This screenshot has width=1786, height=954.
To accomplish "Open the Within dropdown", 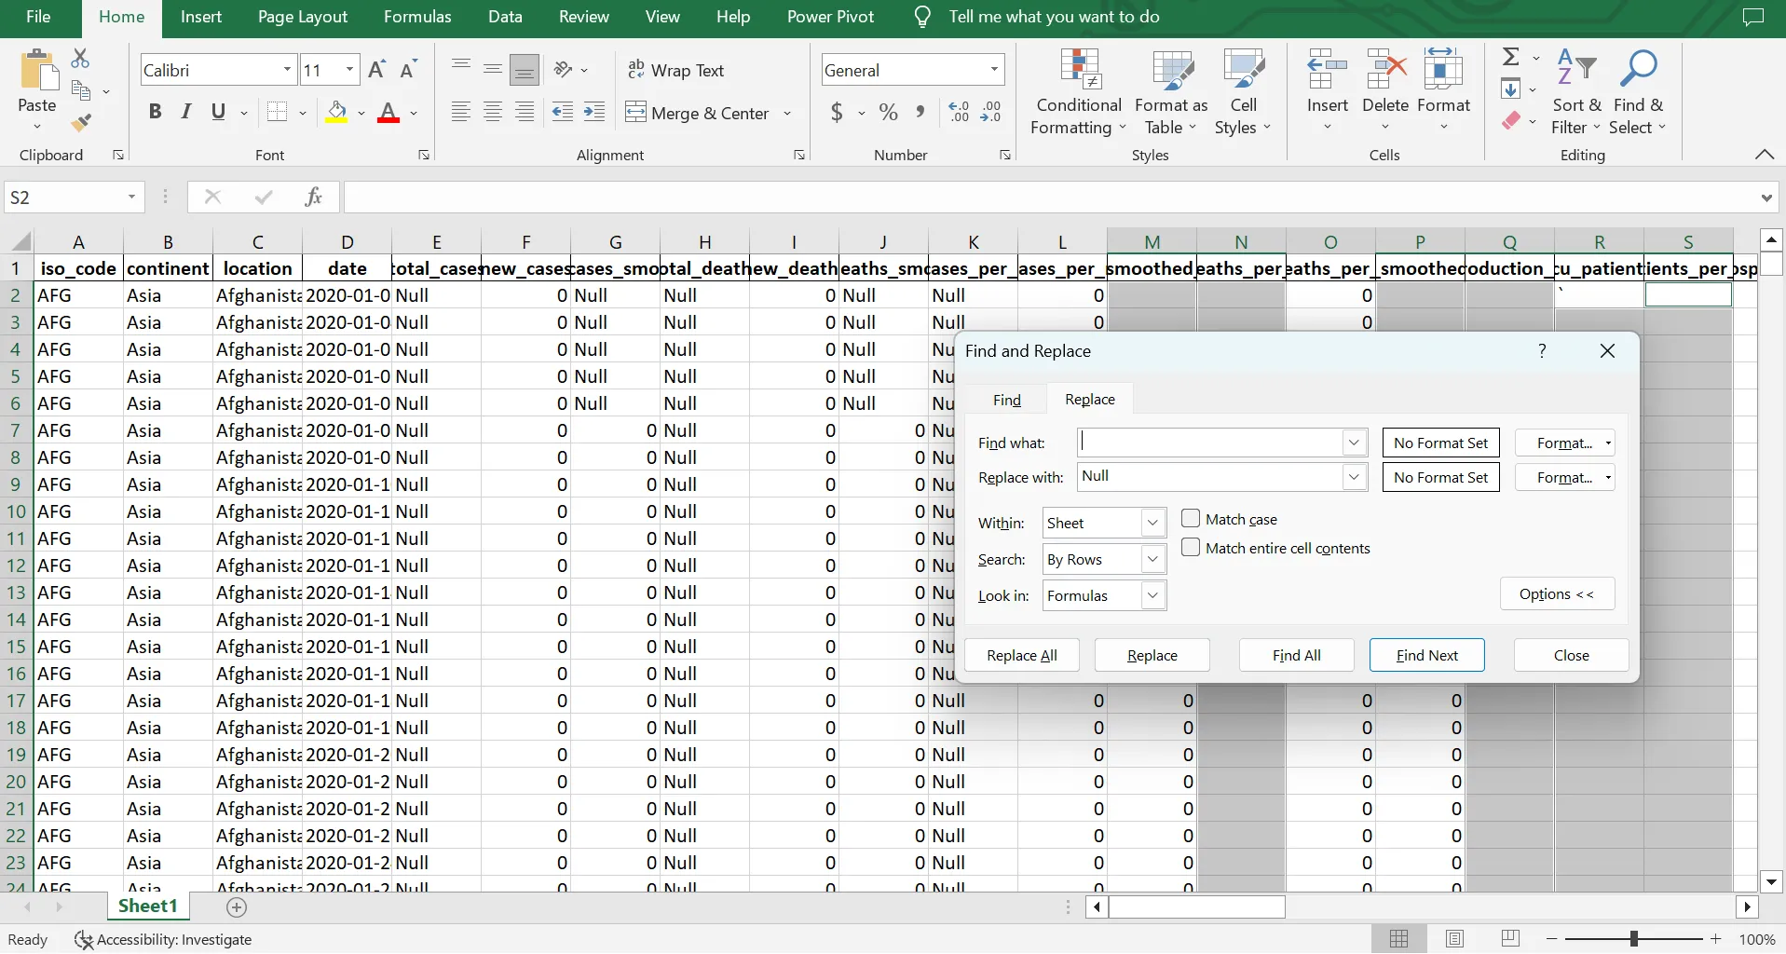I will click(x=1153, y=523).
